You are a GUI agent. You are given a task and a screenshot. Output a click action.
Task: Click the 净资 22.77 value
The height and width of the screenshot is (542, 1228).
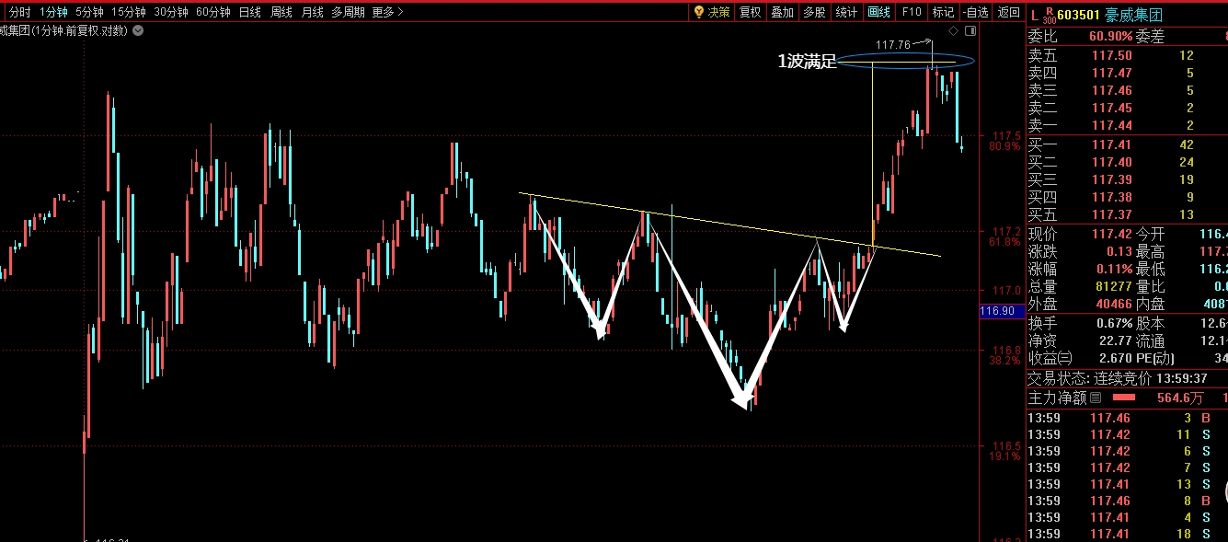click(1115, 340)
